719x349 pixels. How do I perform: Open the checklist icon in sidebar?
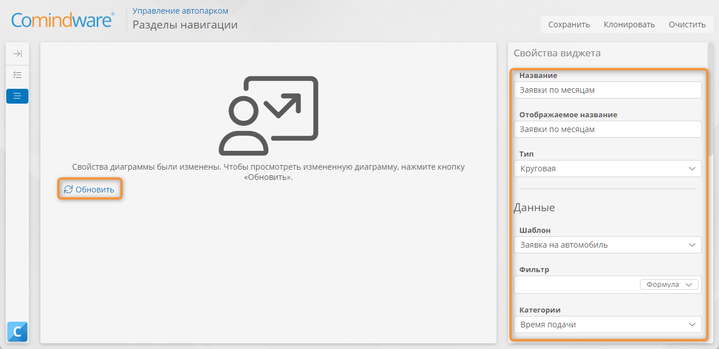(x=17, y=75)
